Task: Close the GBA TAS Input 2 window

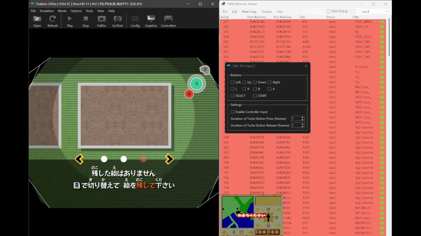Action: click(x=306, y=66)
